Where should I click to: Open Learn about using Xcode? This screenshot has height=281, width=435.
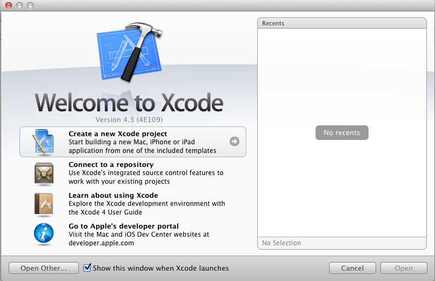click(133, 203)
